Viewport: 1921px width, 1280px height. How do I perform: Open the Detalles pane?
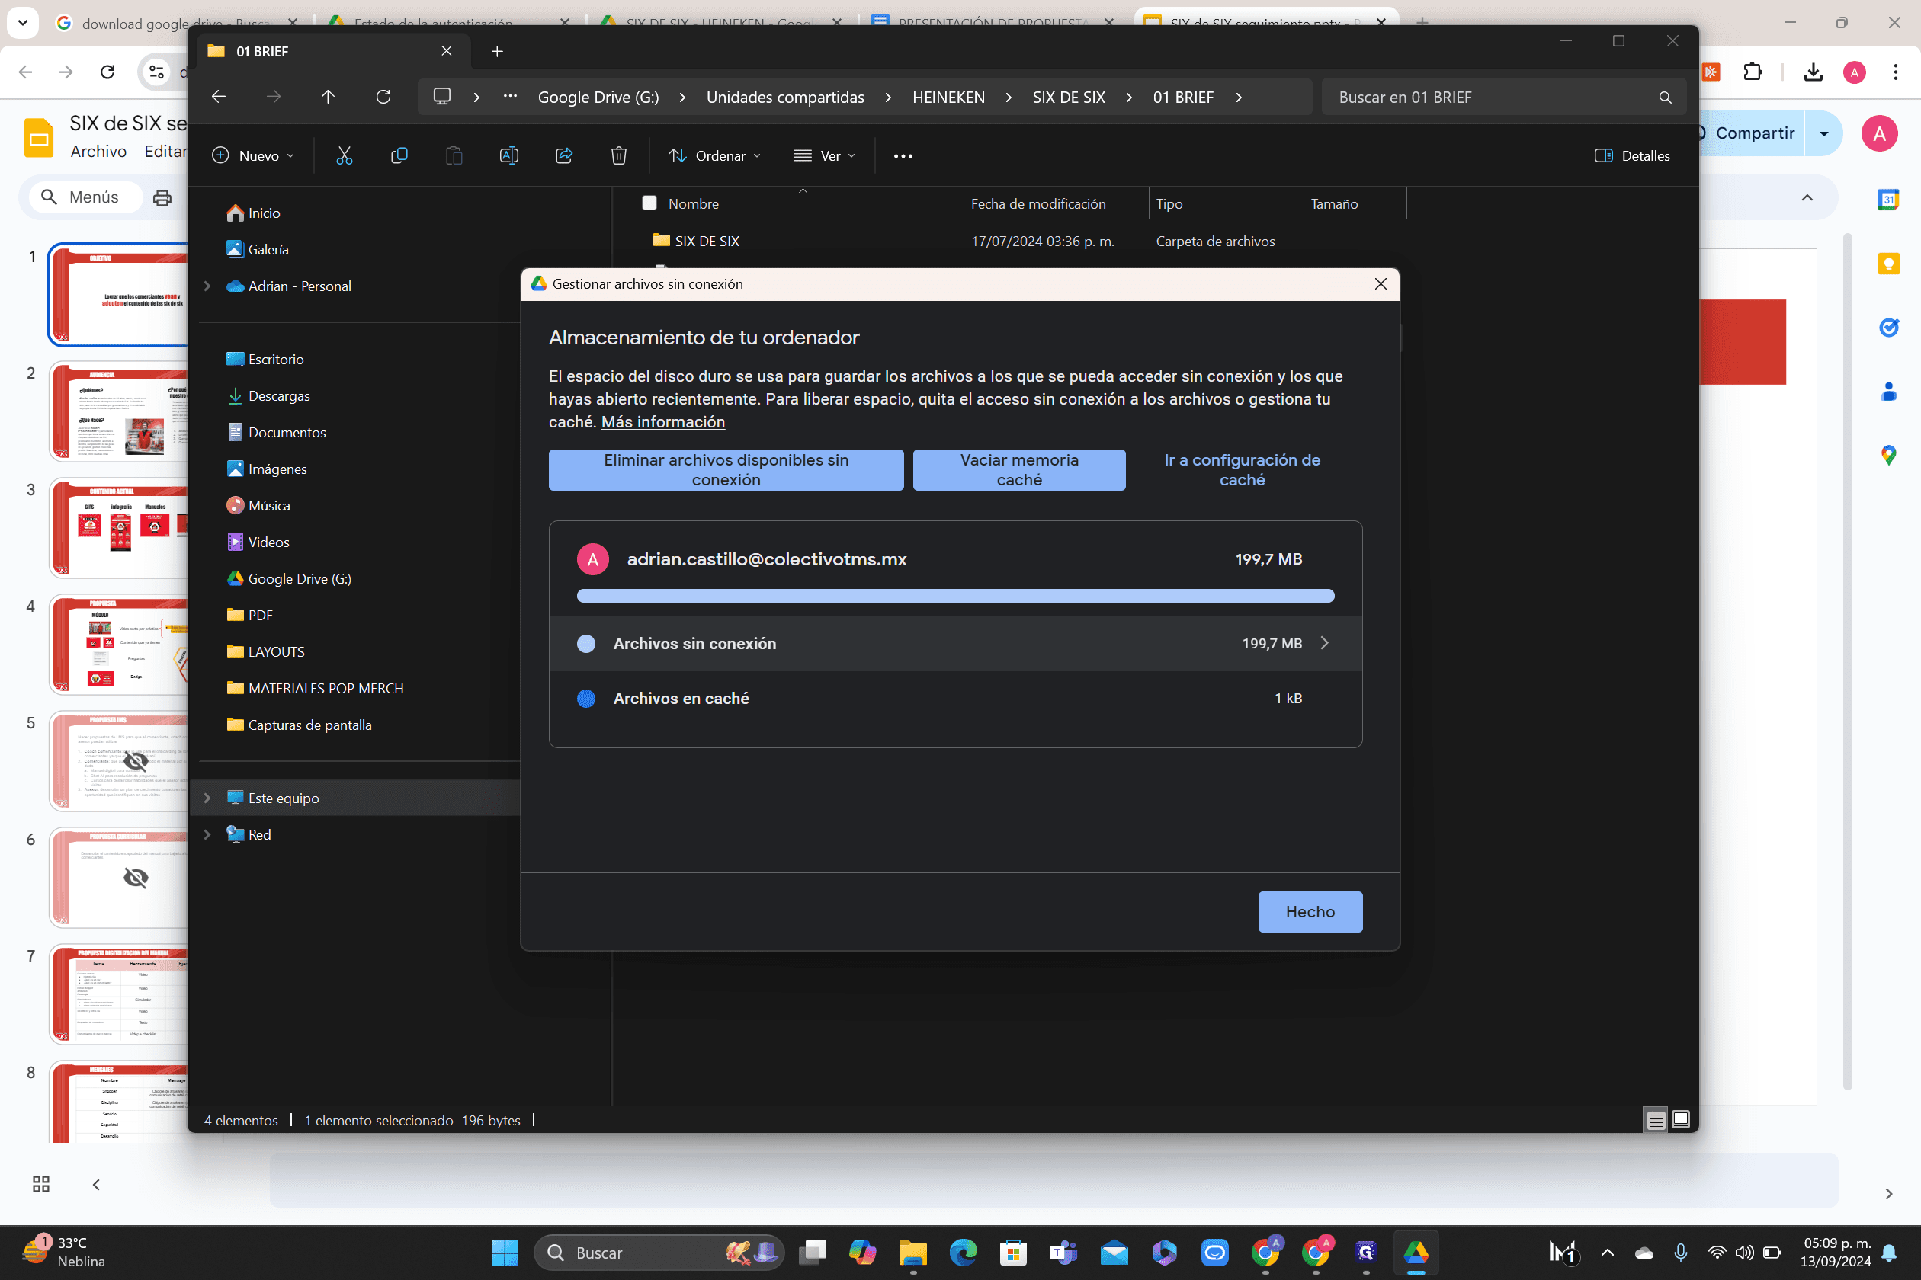[1631, 155]
